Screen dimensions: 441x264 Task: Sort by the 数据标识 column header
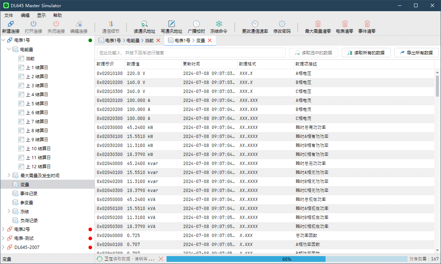tap(110, 64)
